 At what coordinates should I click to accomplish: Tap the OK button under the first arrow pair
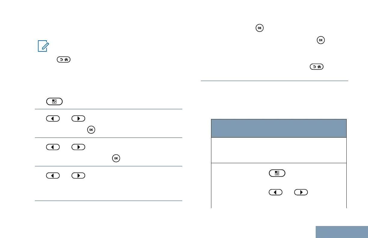pyautogui.click(x=90, y=130)
